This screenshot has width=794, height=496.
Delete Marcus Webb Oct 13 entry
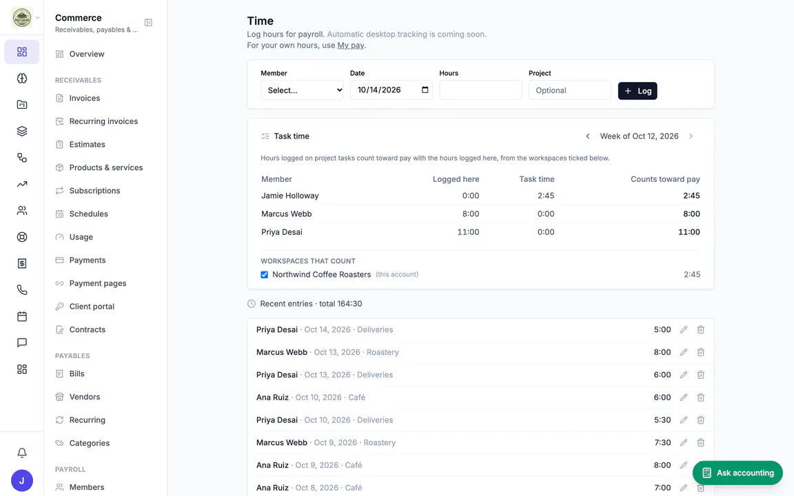pyautogui.click(x=701, y=352)
